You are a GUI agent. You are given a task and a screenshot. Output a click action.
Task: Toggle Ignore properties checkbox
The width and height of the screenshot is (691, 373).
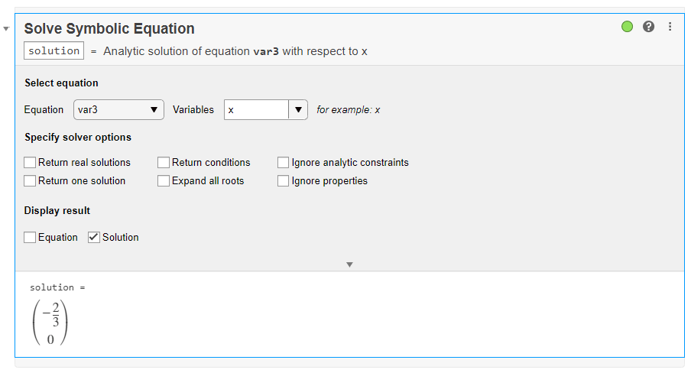click(x=284, y=181)
